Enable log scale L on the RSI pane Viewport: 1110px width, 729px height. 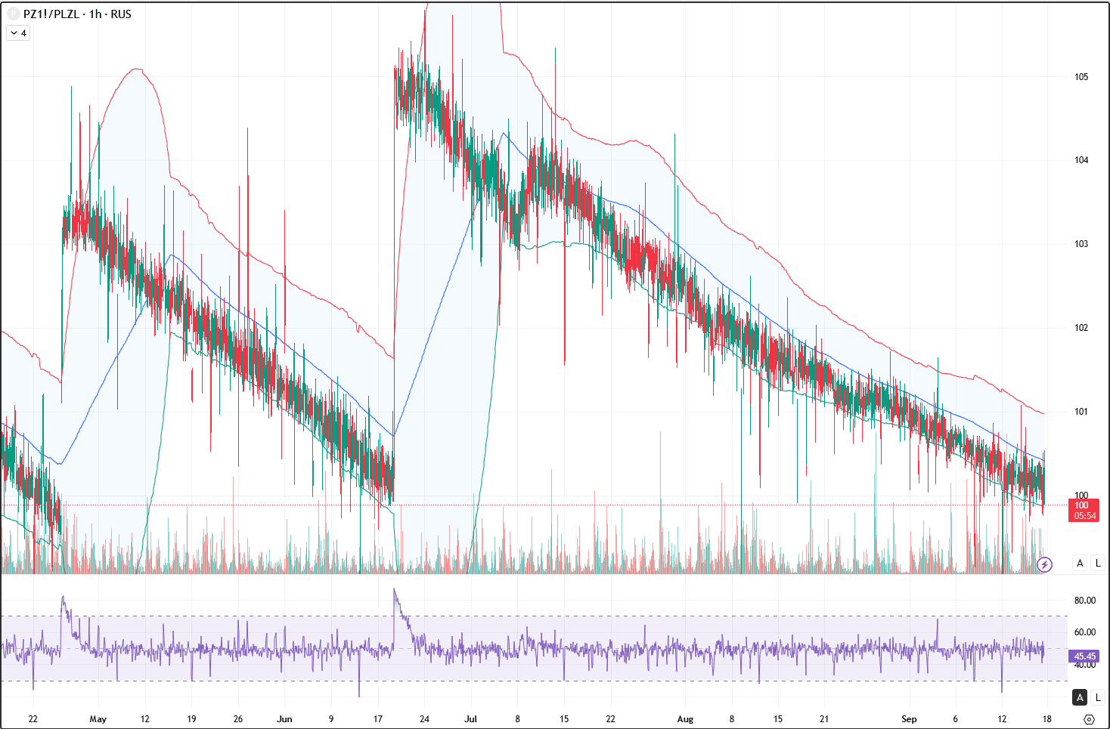click(x=1098, y=697)
